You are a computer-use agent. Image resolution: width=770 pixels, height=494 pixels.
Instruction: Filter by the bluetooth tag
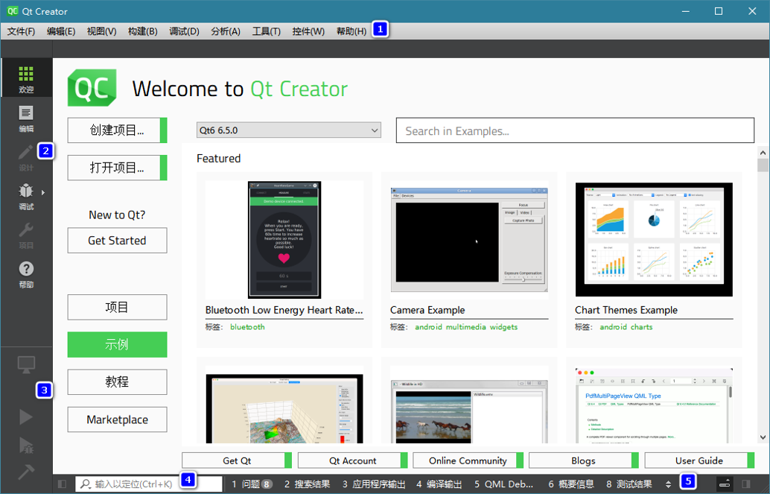(247, 327)
